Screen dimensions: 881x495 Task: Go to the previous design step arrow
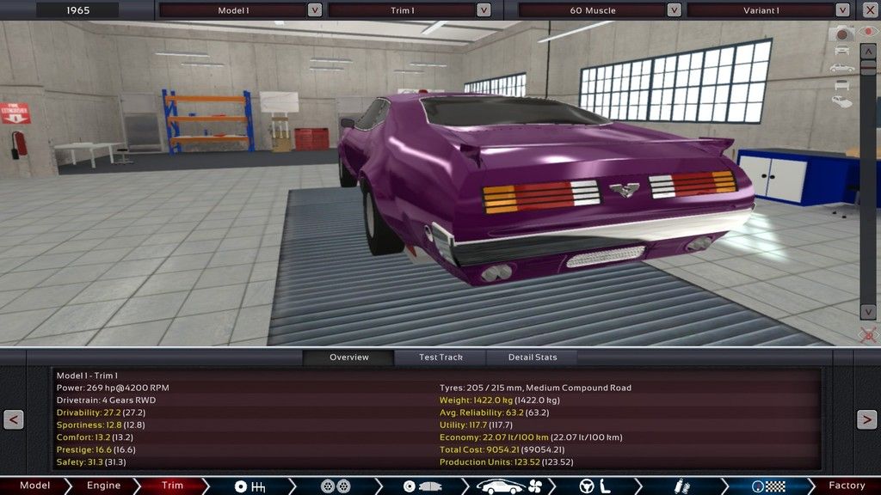(x=14, y=419)
